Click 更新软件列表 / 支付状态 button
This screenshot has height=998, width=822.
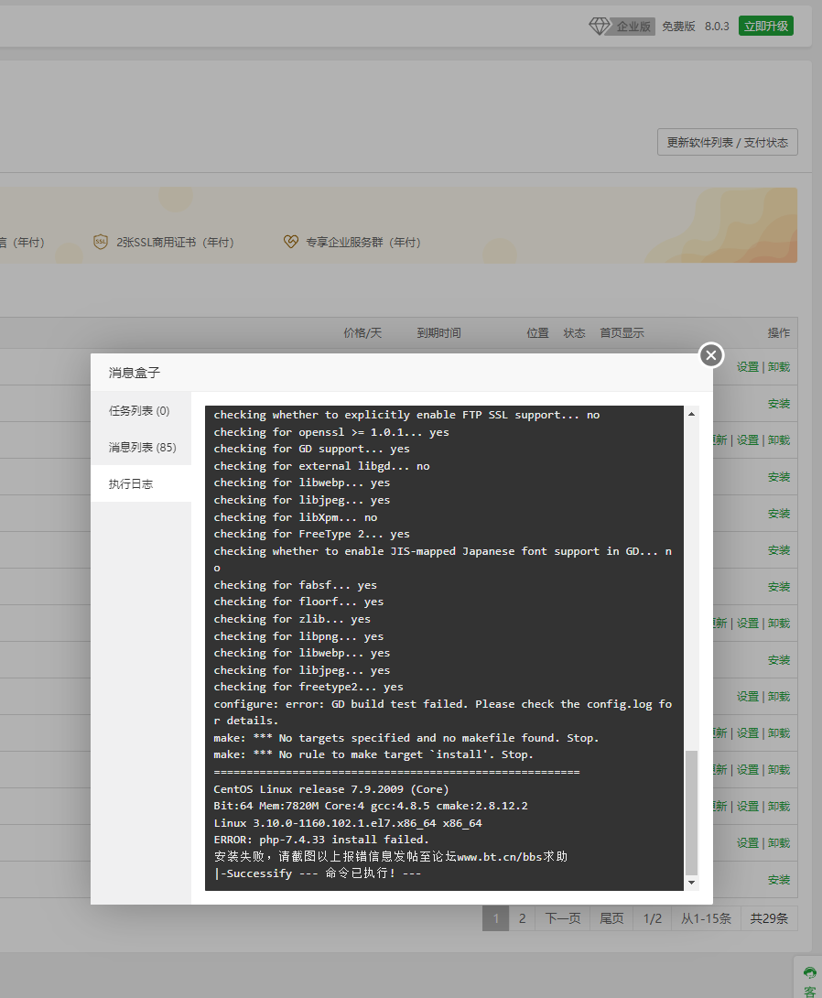[x=727, y=143]
